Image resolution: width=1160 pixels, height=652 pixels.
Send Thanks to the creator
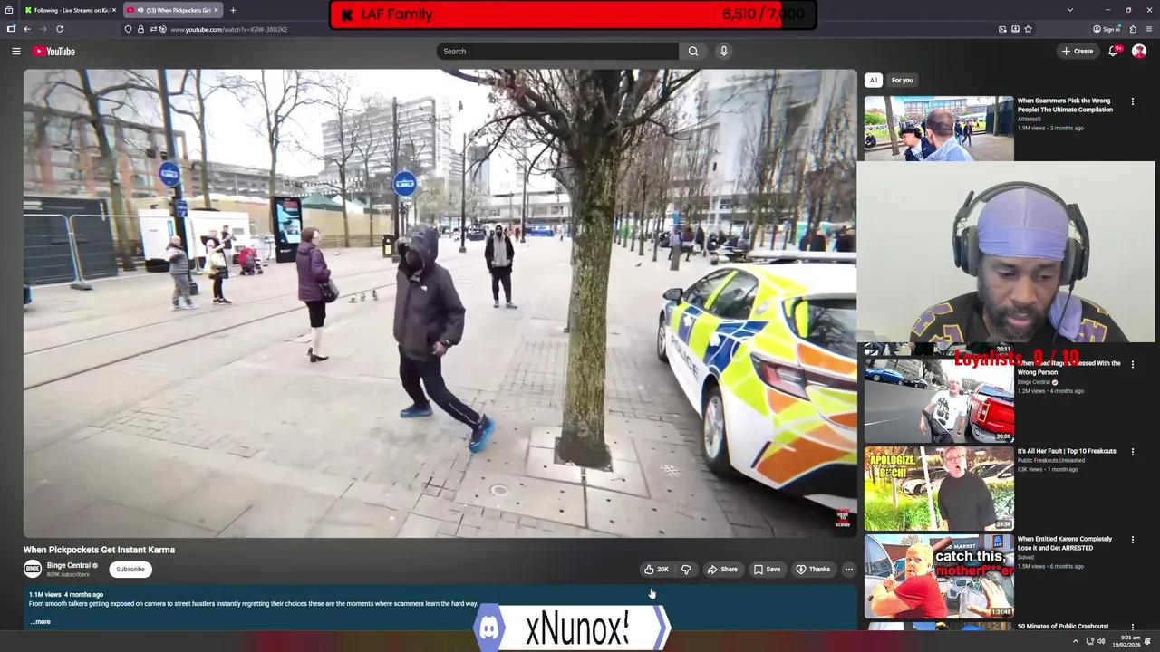813,570
